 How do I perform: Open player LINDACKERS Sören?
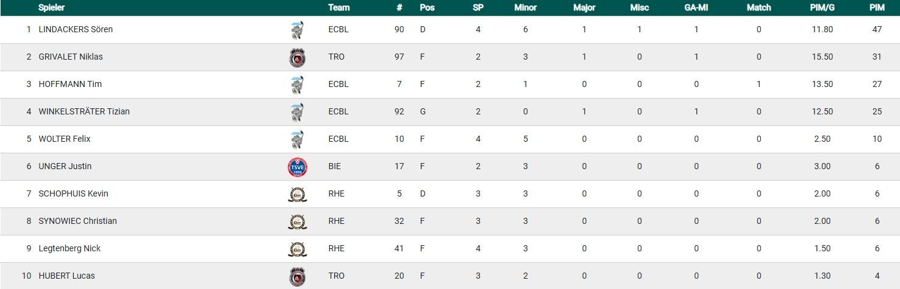tap(76, 30)
